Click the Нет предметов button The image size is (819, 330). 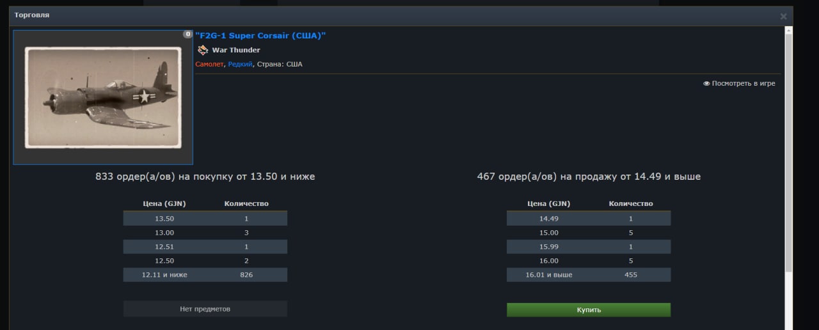[x=205, y=309]
